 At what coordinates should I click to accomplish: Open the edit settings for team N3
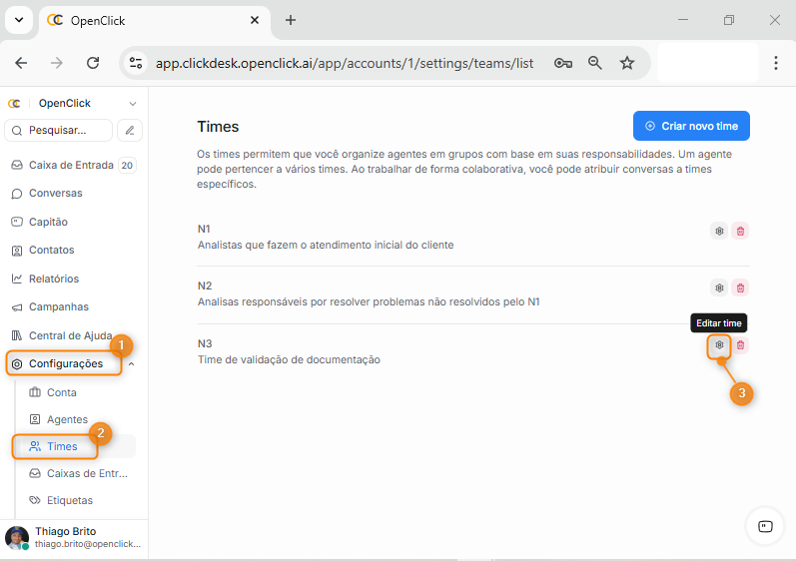(719, 345)
